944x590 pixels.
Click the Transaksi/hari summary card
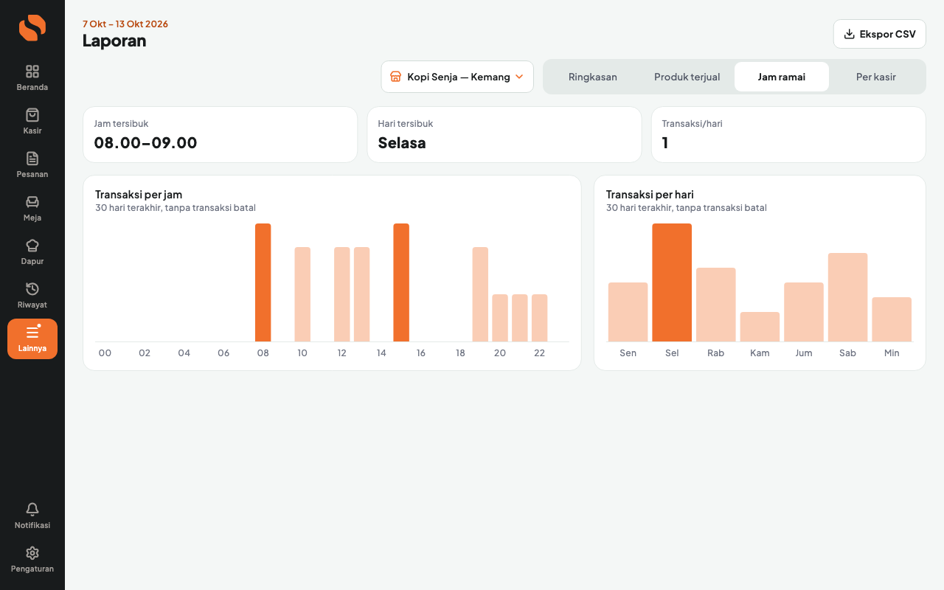[788, 134]
